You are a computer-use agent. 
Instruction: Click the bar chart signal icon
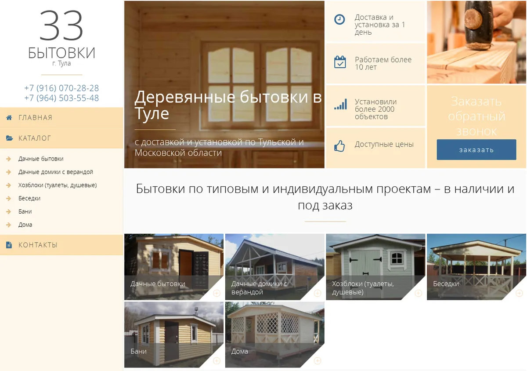click(340, 104)
